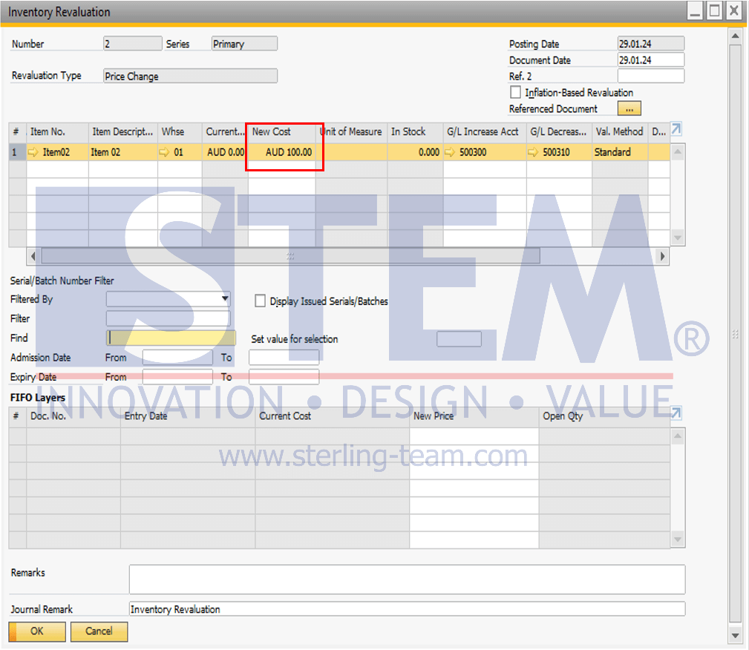The width and height of the screenshot is (749, 650).
Task: Click the Cancel button
Action: (x=99, y=631)
